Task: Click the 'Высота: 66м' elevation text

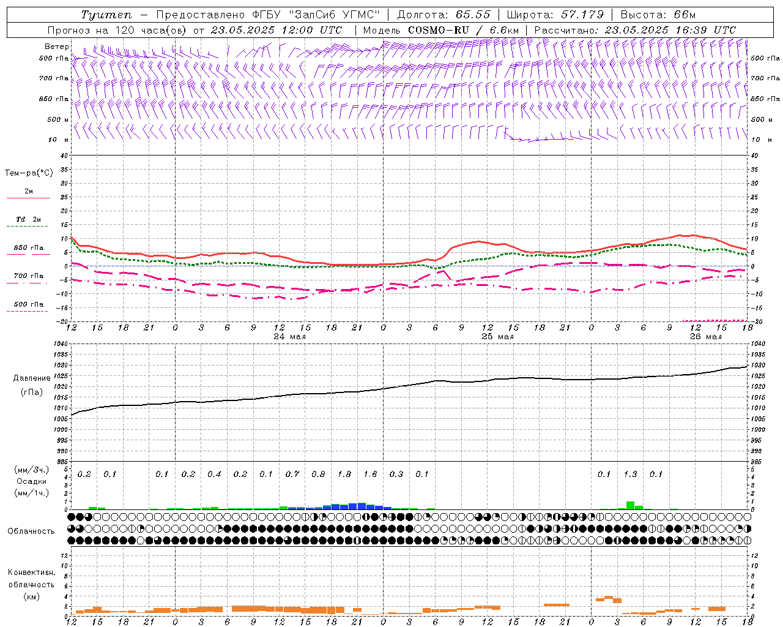Action: [x=658, y=15]
